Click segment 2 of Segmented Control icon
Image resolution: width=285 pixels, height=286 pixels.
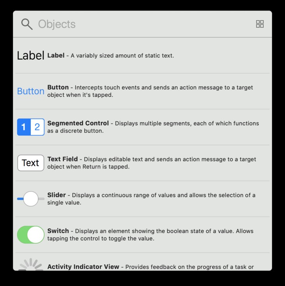pyautogui.click(x=37, y=127)
